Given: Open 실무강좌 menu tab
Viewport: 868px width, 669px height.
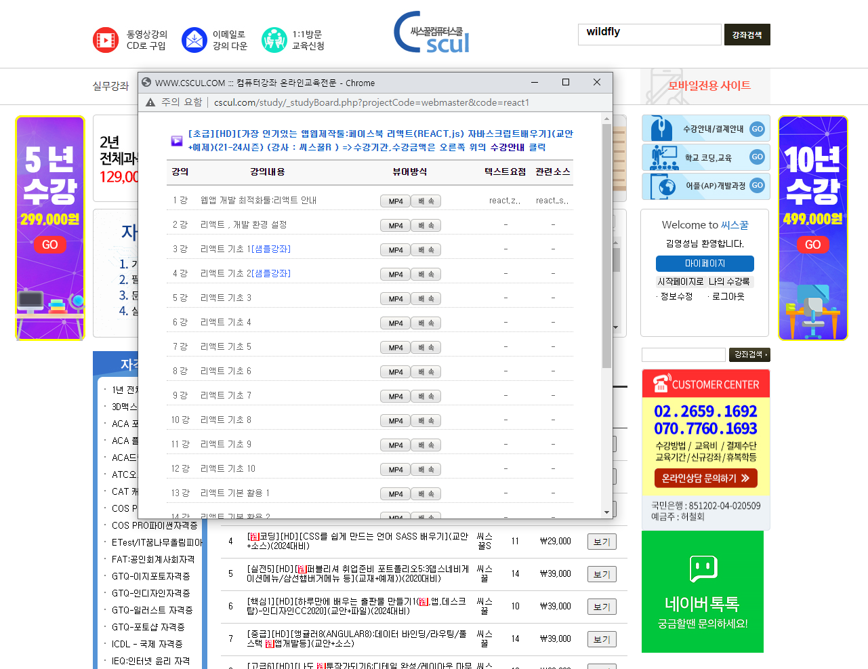Looking at the screenshot, I should 110,86.
